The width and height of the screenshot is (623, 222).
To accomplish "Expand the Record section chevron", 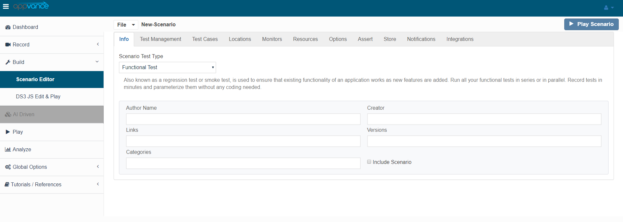I will [98, 44].
